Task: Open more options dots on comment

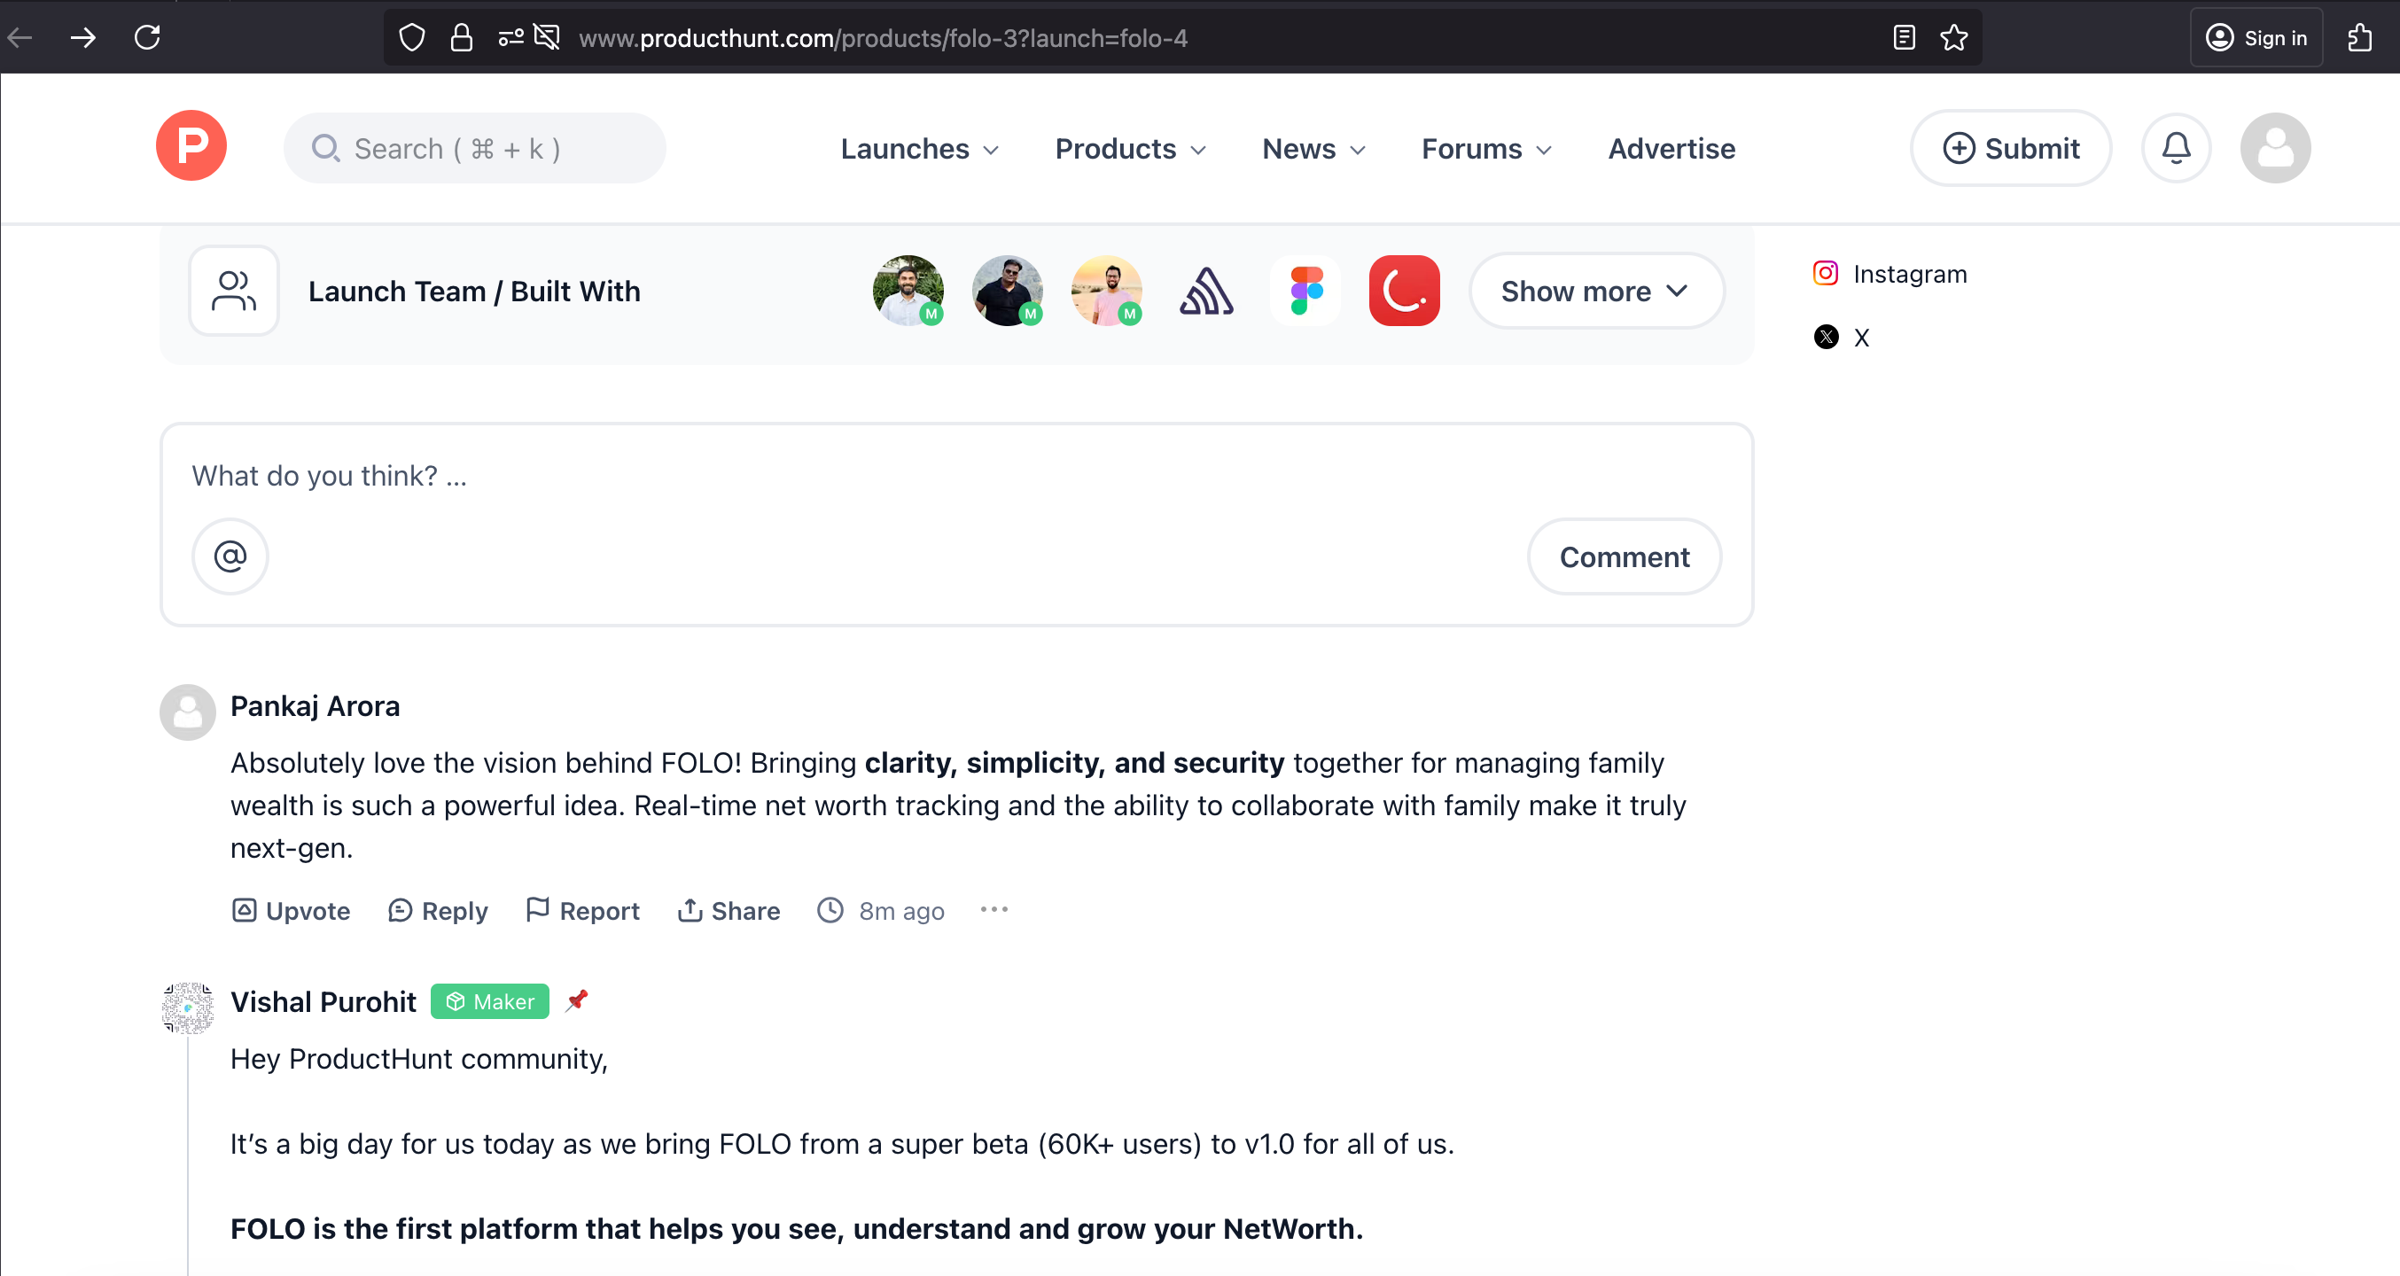Action: [994, 909]
